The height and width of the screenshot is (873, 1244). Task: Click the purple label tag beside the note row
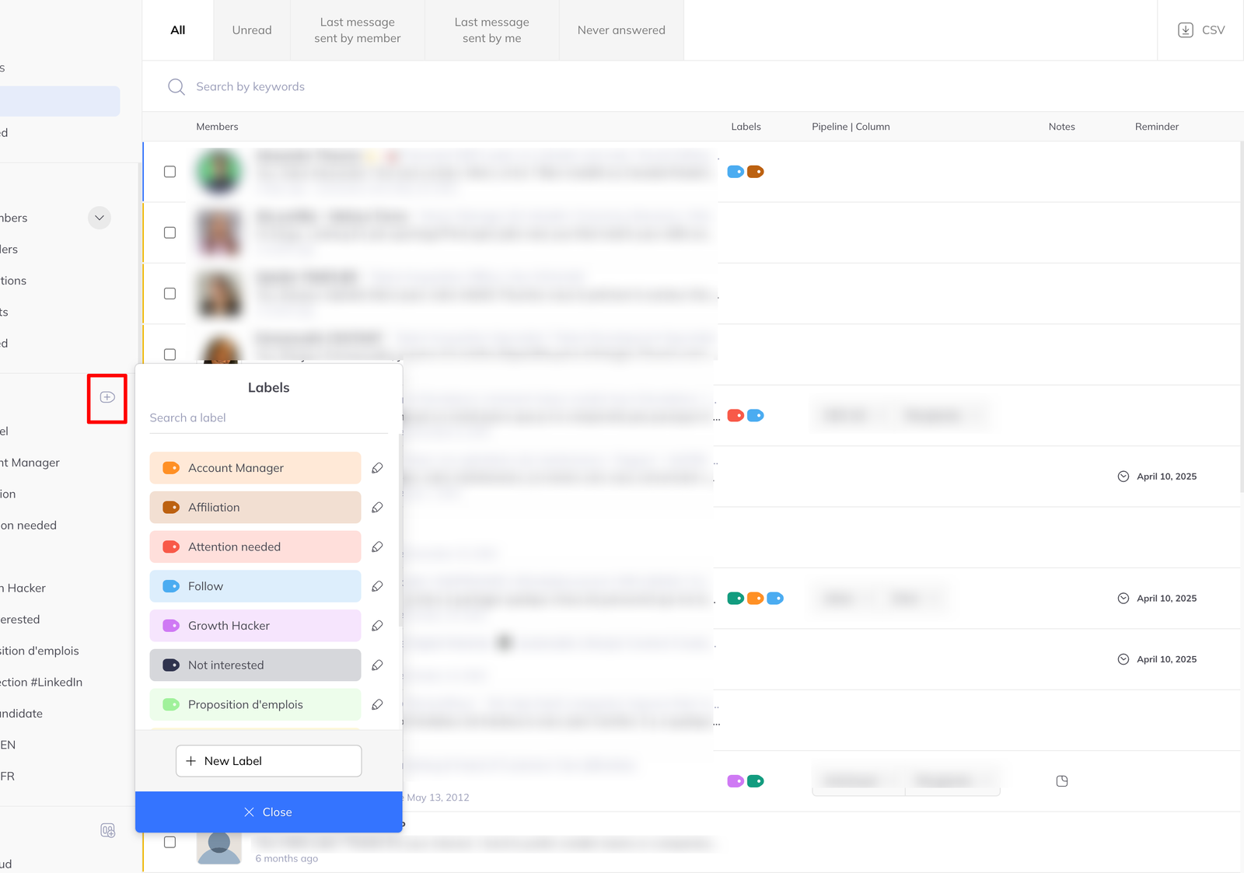[736, 781]
